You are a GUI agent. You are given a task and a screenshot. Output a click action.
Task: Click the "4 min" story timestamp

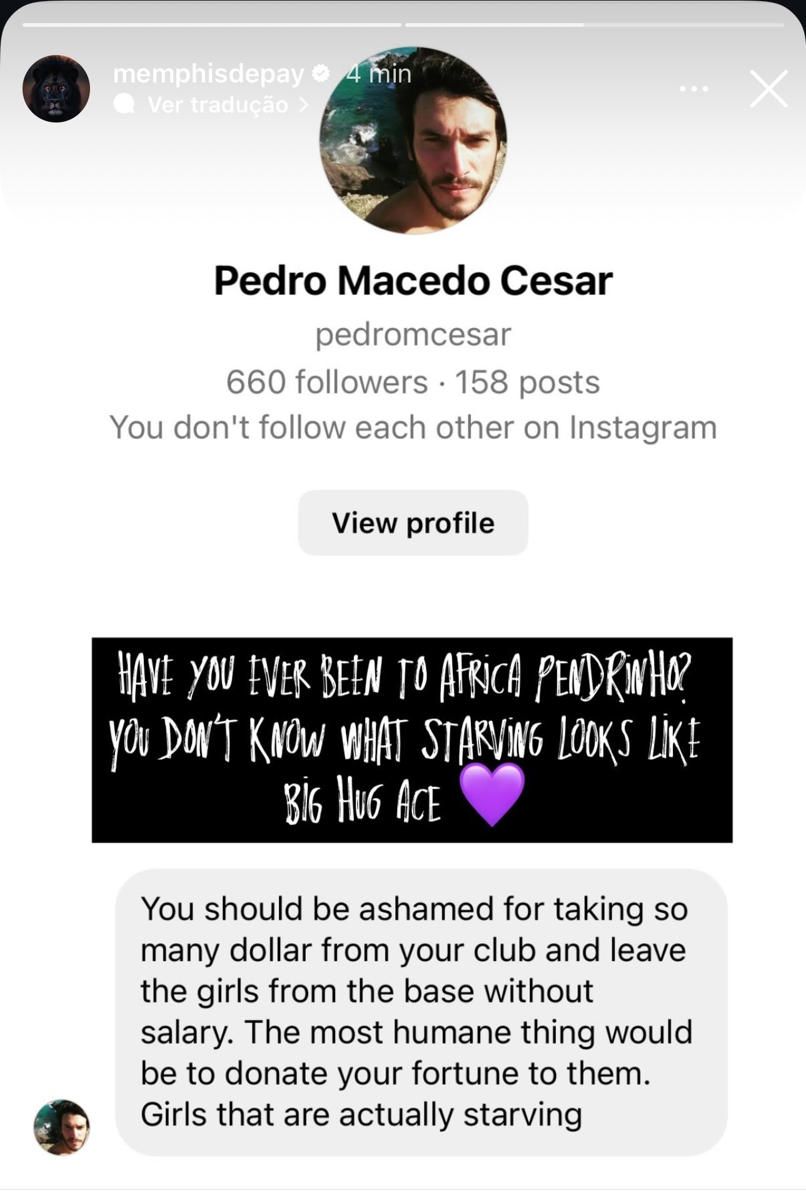point(379,74)
